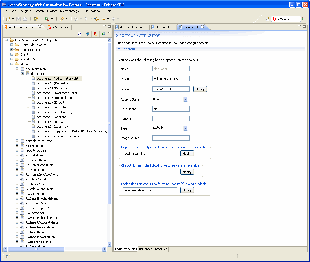Click the Extra URL input field

[x=171, y=119]
